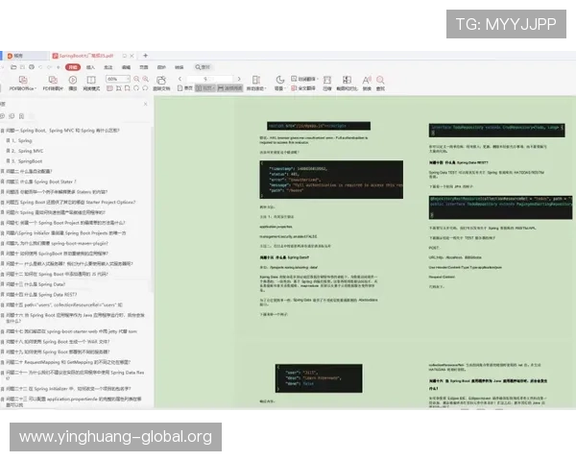Close the bookmark side panel
The height and width of the screenshot is (461, 576).
click(x=146, y=104)
